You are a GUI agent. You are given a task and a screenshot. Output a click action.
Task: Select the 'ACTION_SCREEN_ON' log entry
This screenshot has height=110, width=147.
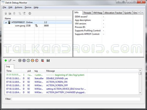pos(72,82)
